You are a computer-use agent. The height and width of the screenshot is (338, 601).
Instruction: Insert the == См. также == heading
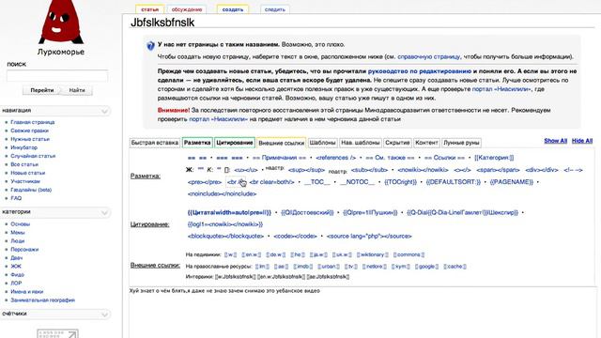[x=390, y=158]
